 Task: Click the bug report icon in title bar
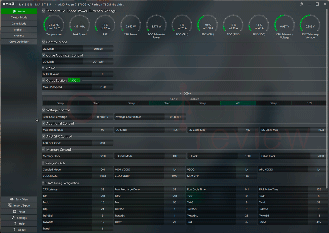302,4
